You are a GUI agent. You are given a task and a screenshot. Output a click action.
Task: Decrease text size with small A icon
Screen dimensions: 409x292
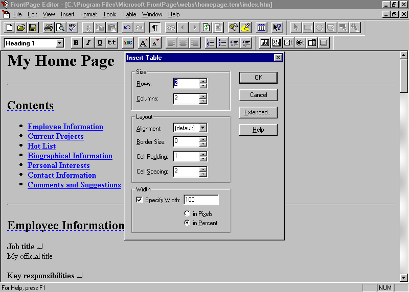155,43
